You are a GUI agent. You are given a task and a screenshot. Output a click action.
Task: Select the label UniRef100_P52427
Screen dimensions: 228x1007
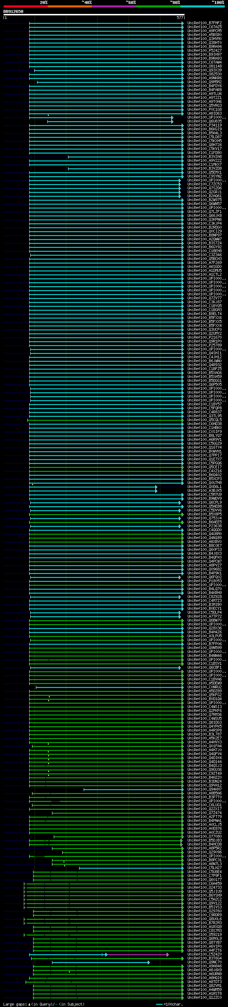[x=204, y=50]
